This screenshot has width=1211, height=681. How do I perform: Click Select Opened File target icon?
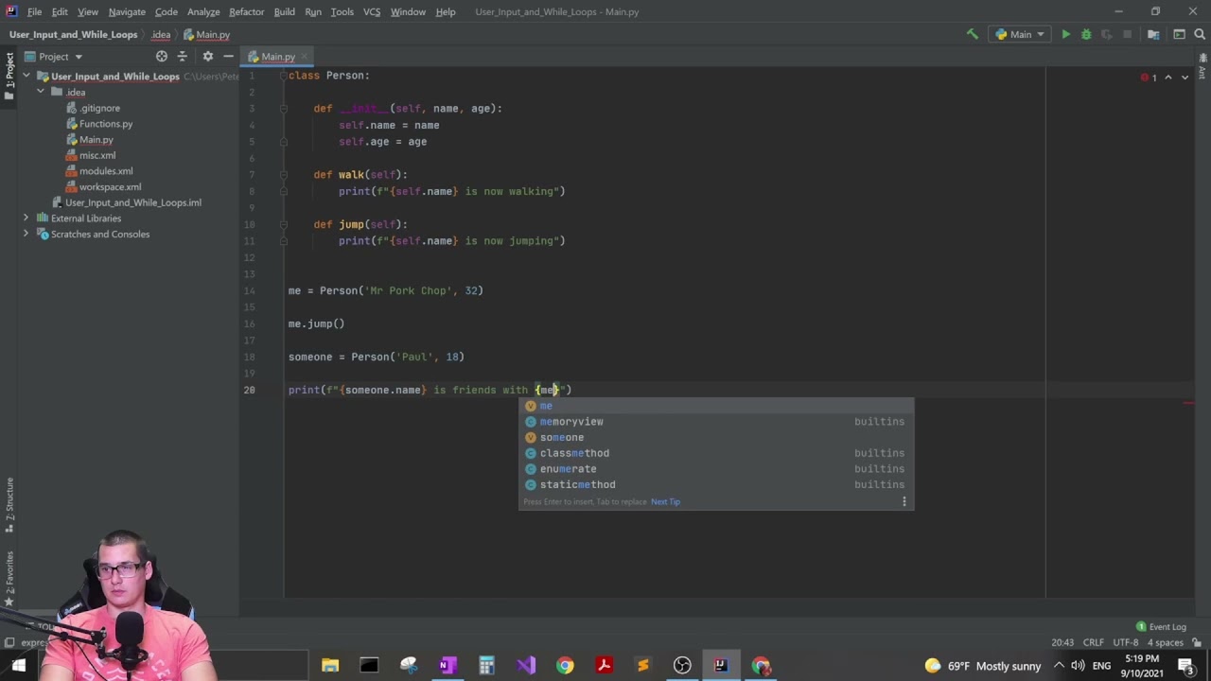[162, 56]
